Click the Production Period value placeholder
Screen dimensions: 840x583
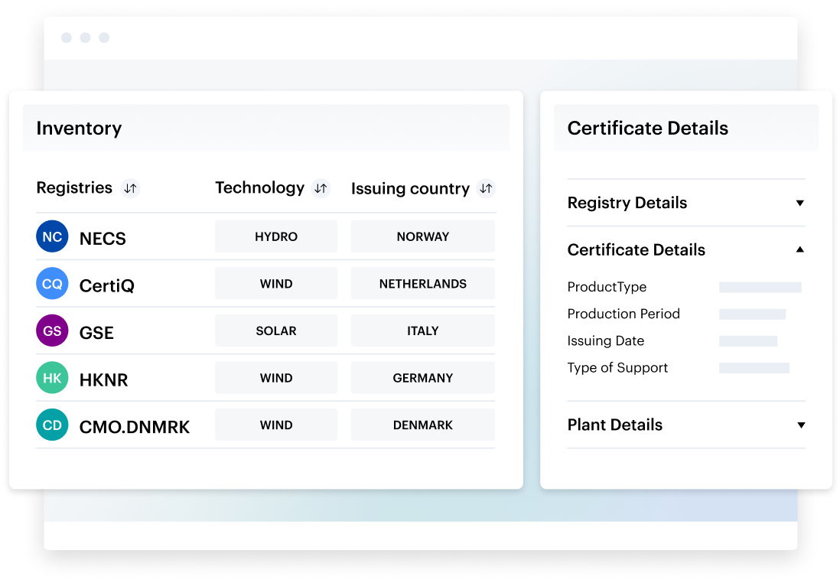coord(752,314)
